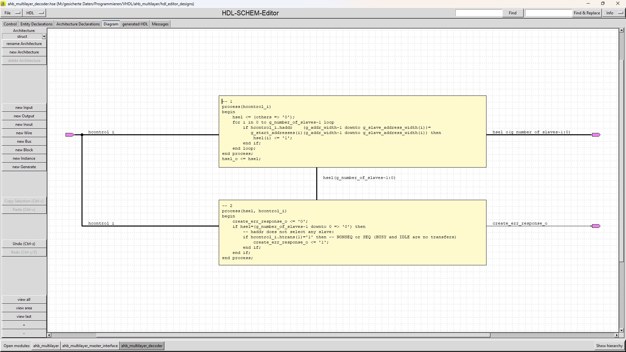Click the hcontrol_i input port symbol
This screenshot has width=626, height=352.
(x=69, y=135)
